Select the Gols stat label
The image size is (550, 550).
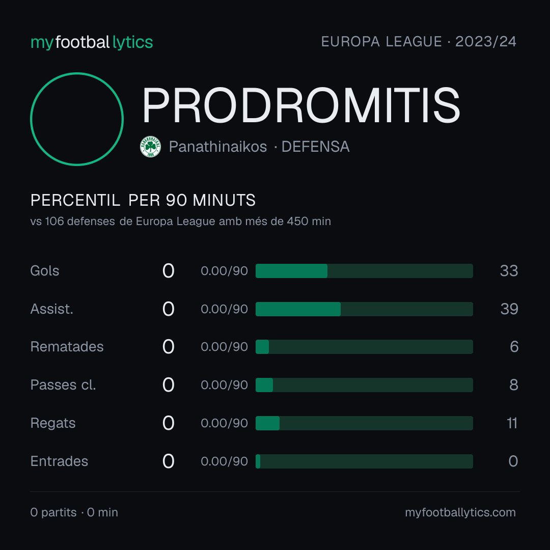click(44, 271)
